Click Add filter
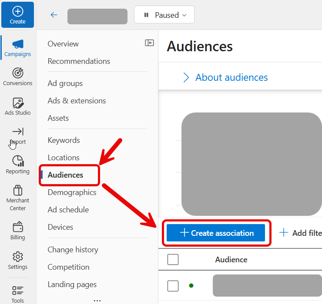 point(300,233)
